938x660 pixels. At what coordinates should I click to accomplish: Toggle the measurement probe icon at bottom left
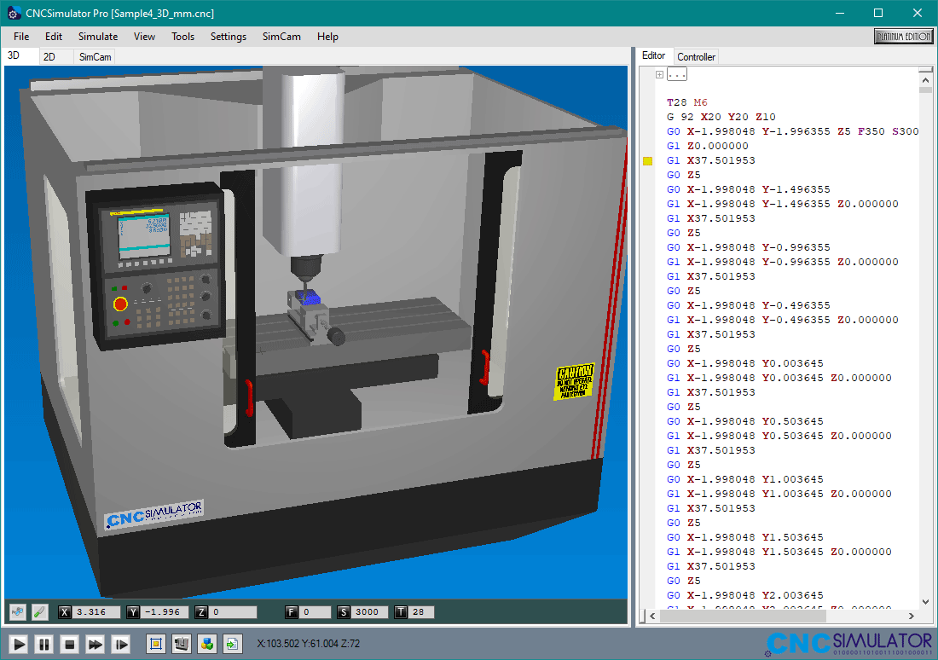coord(16,611)
